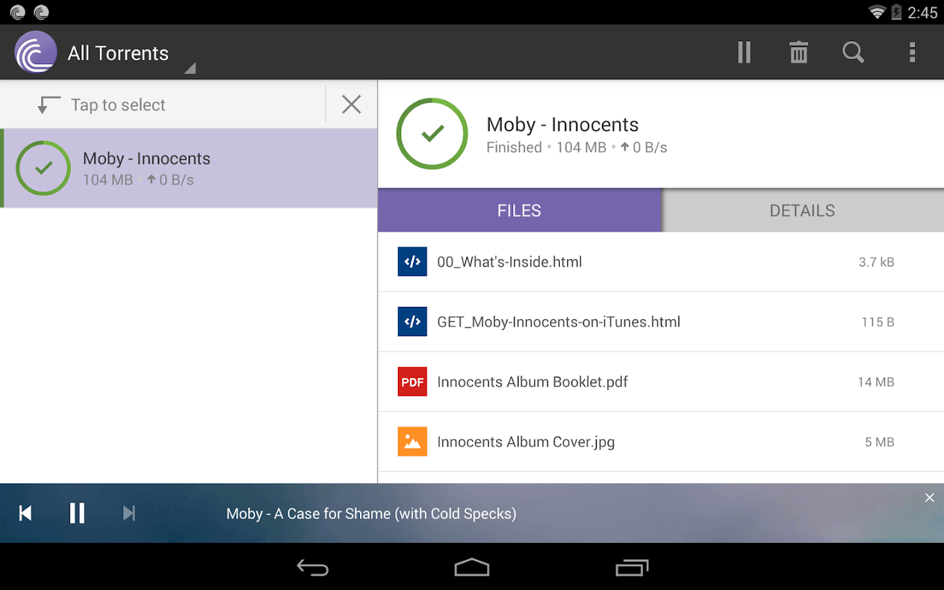Tap the 'Tap to select' option
Viewport: 944px width, 590px height.
[118, 105]
